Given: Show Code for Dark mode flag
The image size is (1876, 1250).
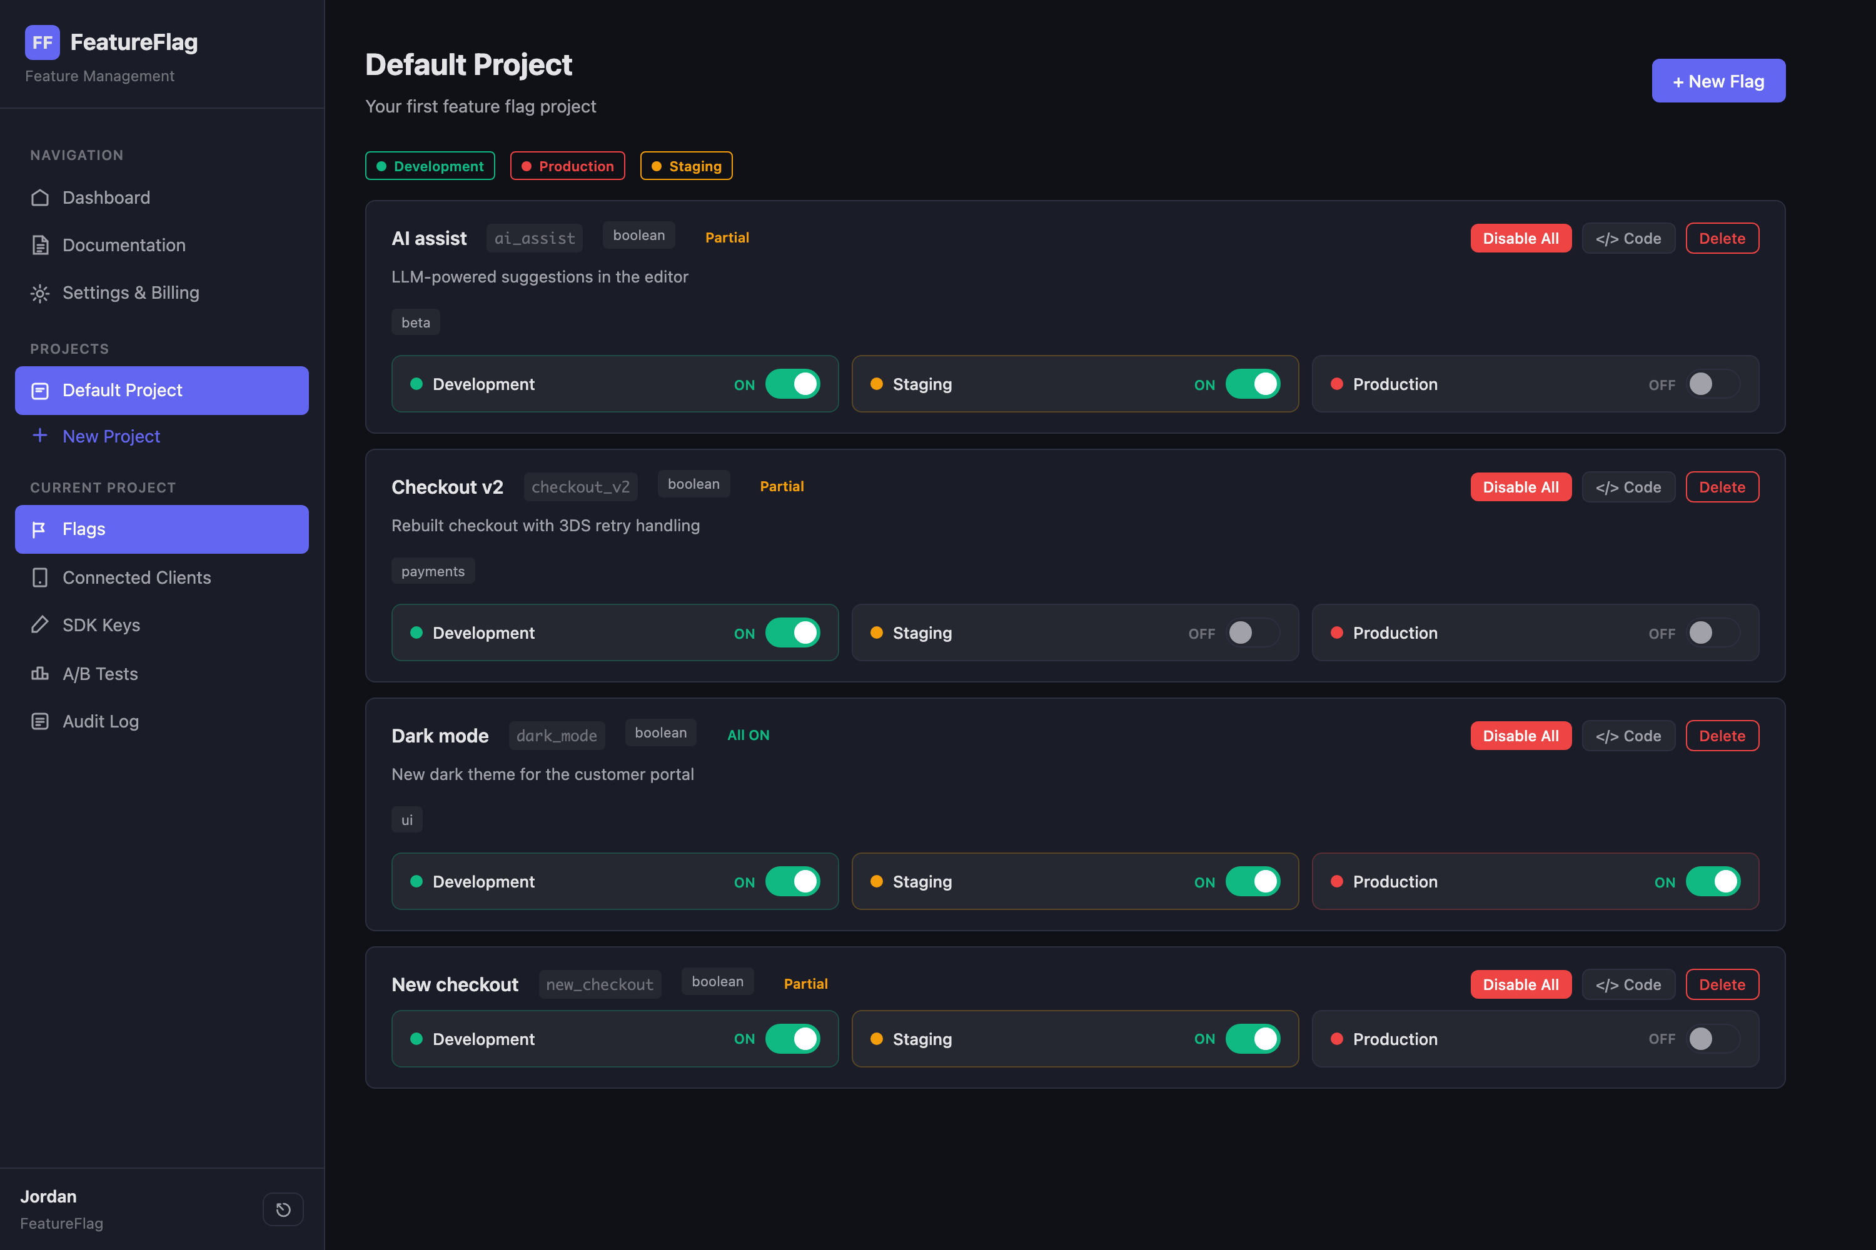Looking at the screenshot, I should [1628, 736].
